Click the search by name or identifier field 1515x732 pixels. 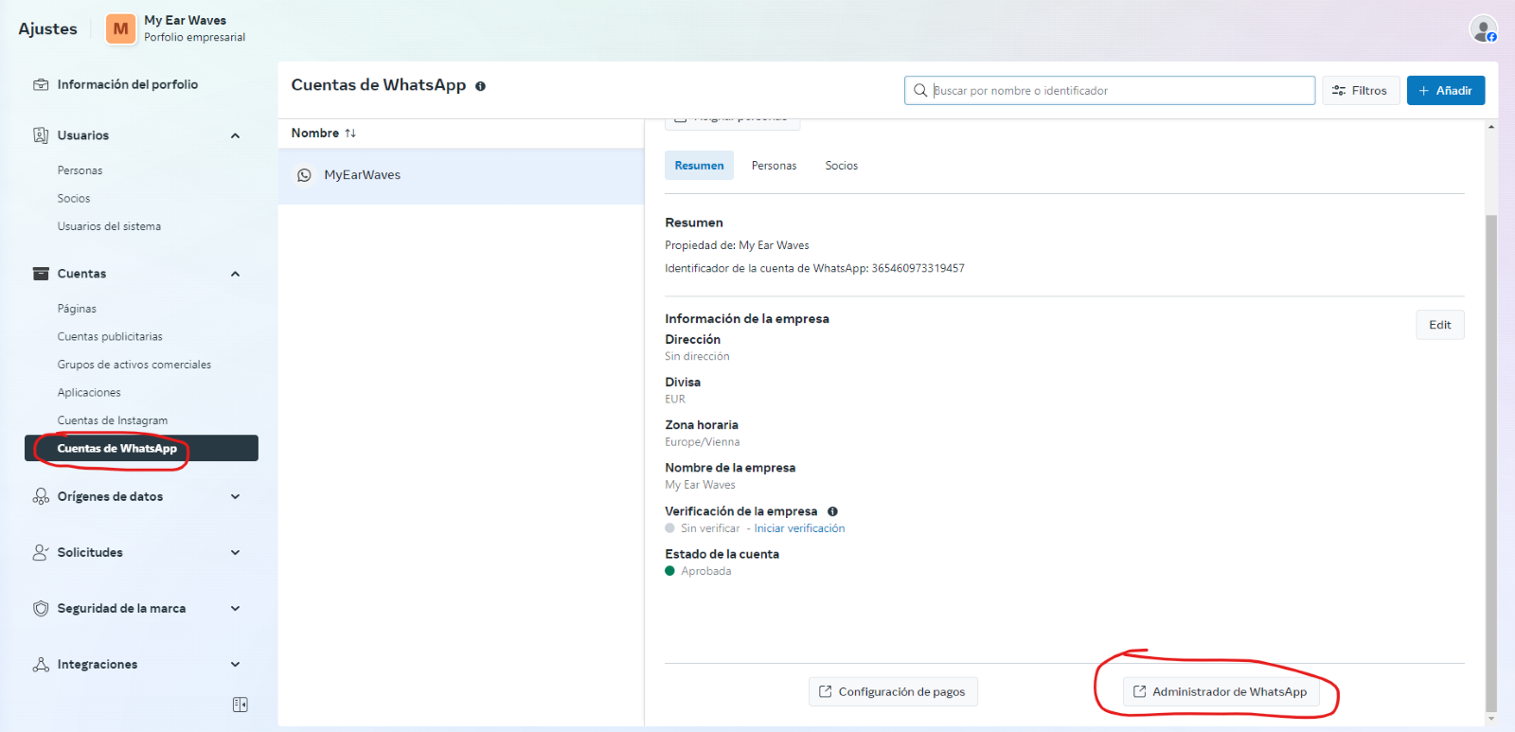click(x=1117, y=91)
